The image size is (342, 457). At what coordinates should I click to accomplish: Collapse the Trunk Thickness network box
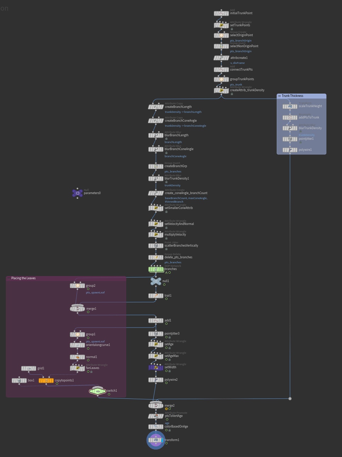point(279,96)
